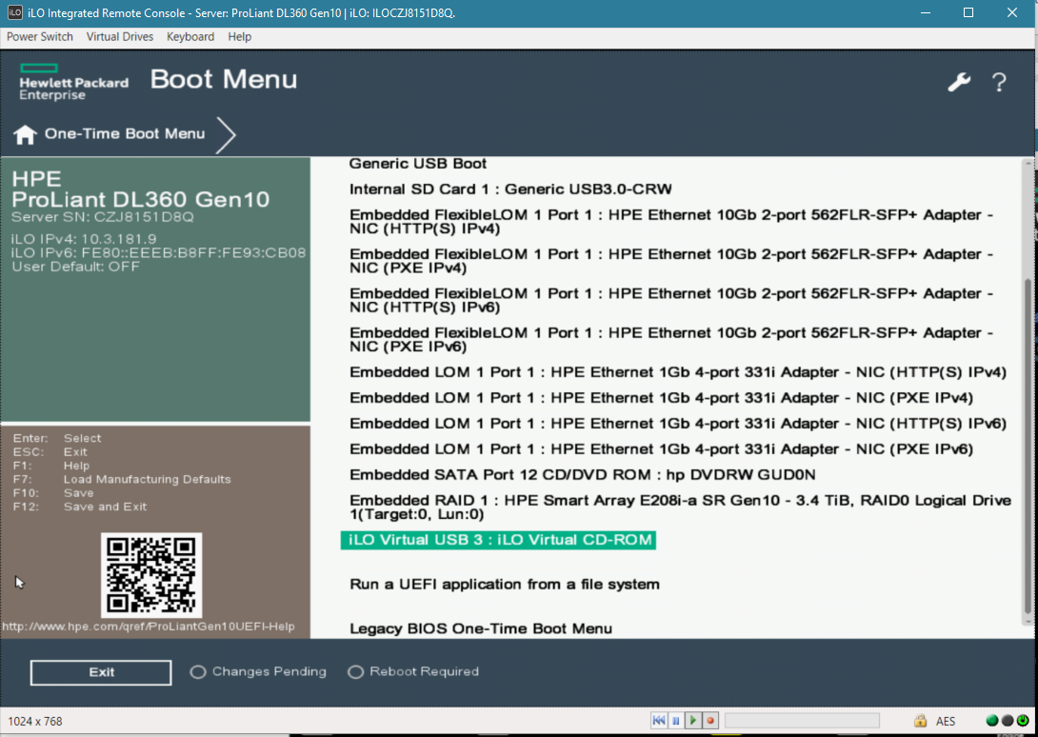Start recording with red record button

710,721
